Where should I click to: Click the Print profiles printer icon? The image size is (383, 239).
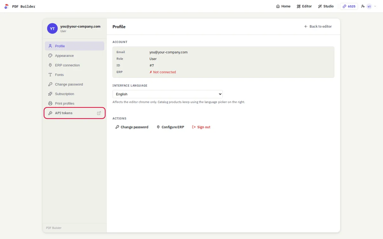click(50, 103)
